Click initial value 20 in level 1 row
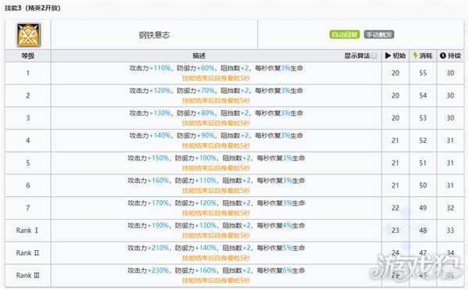Screen dimensions: 469x290 tap(396, 73)
